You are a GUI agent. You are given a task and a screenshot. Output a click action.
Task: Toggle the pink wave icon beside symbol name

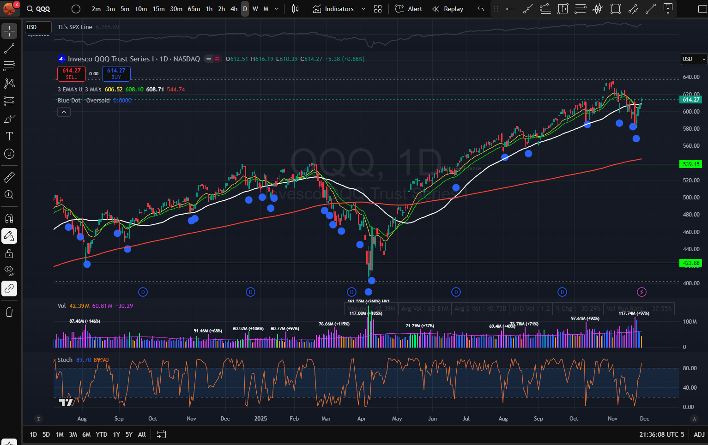coord(217,59)
